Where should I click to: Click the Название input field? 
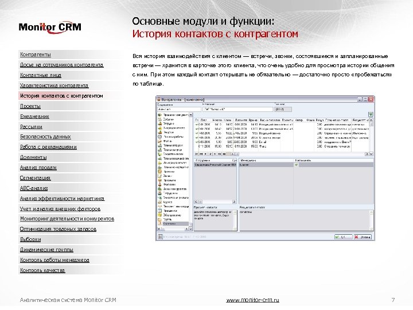pos(238,110)
